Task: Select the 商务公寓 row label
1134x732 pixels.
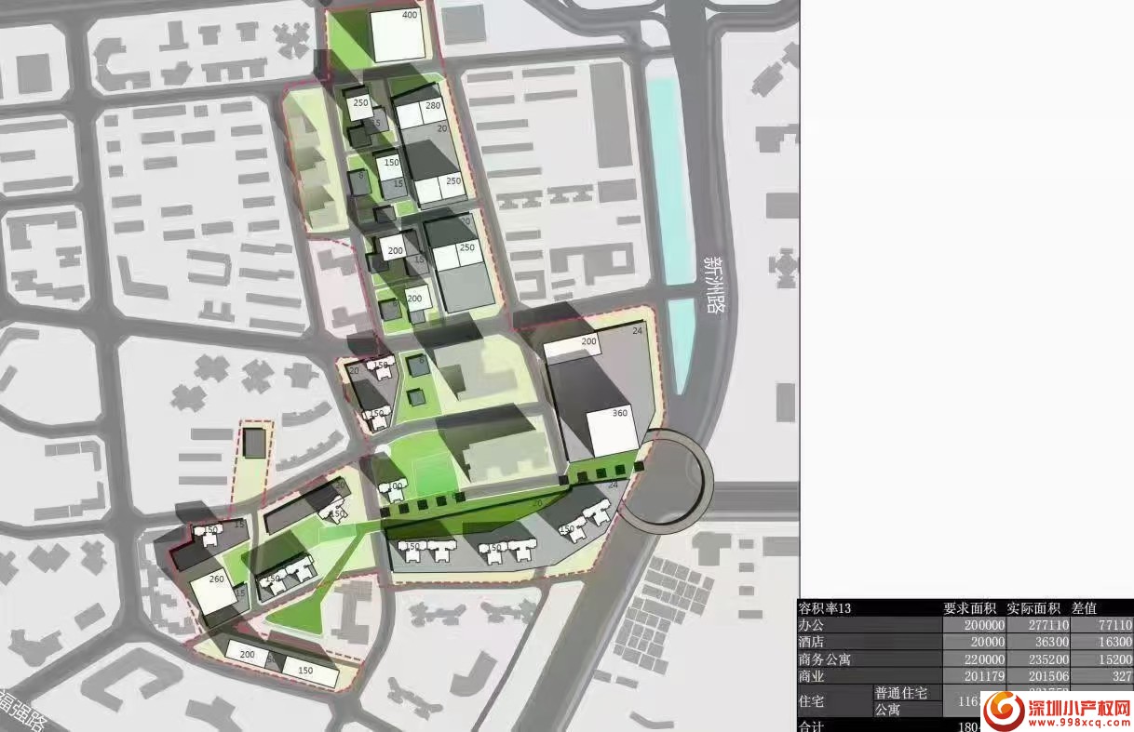Action: coord(825,659)
